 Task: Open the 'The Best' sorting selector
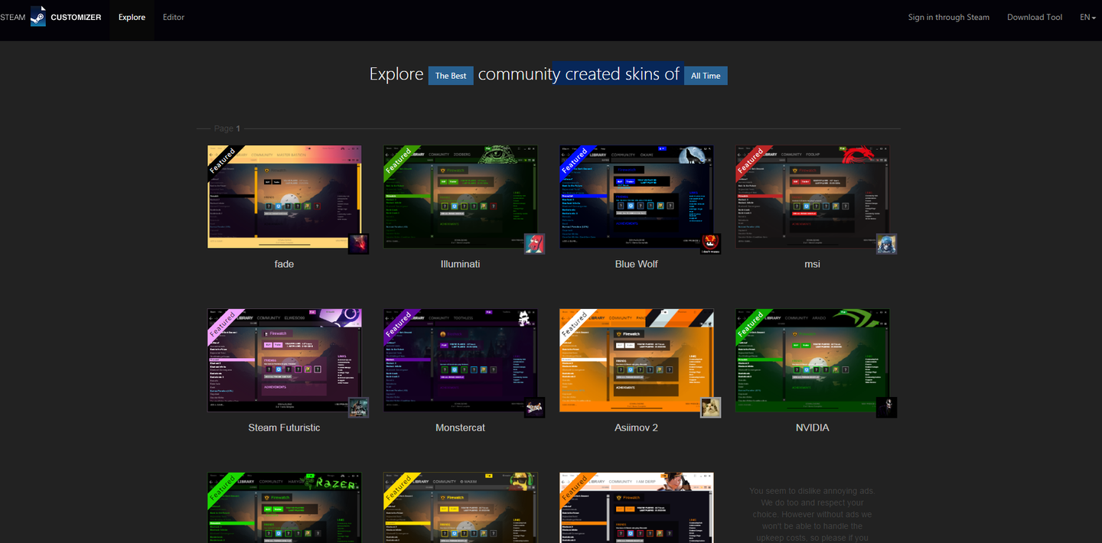pyautogui.click(x=451, y=76)
